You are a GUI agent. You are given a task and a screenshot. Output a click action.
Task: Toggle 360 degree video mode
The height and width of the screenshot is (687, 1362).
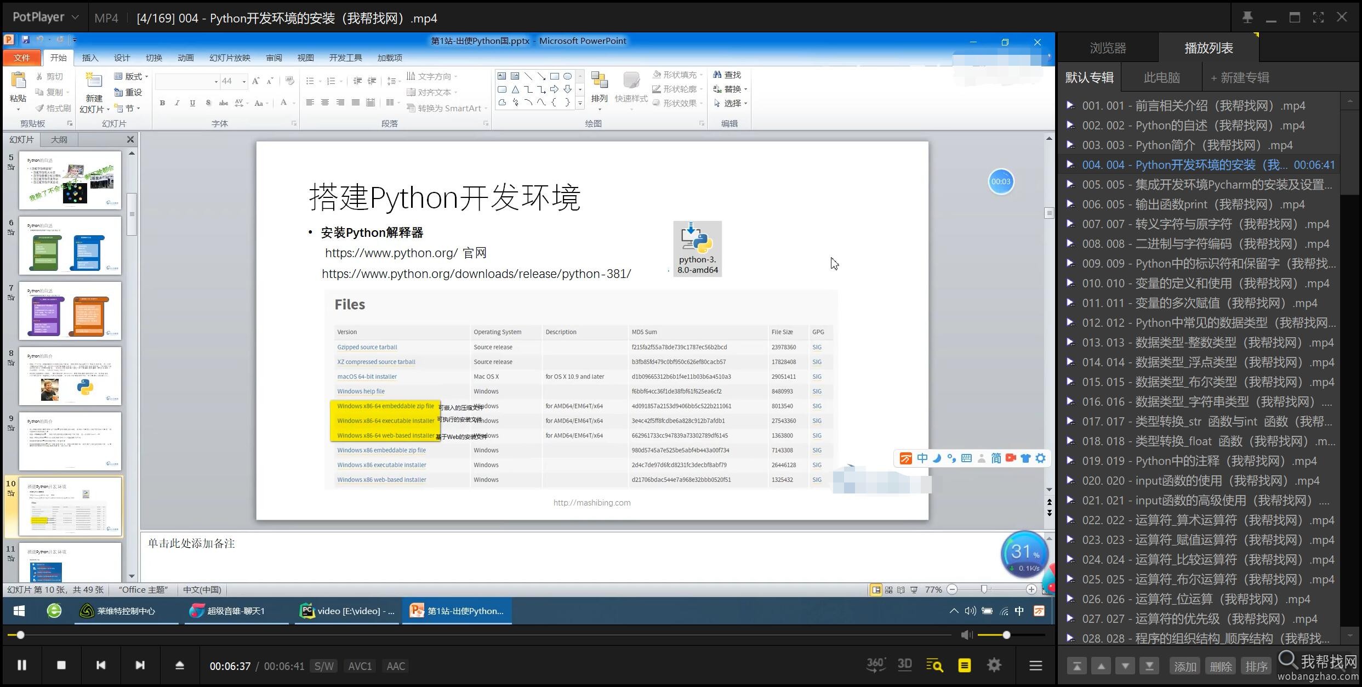tap(875, 665)
